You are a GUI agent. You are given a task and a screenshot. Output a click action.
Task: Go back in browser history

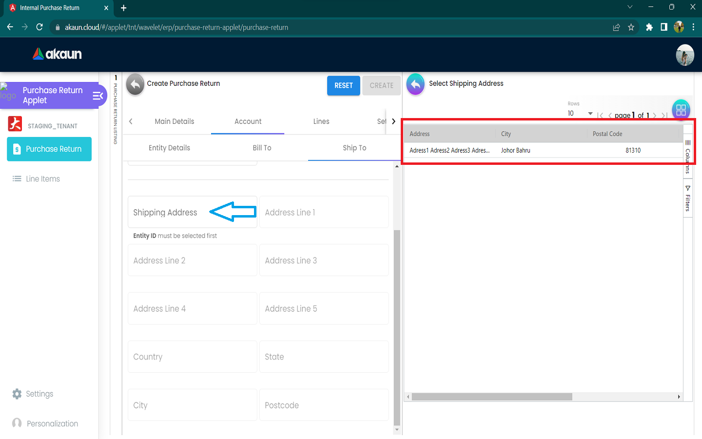coord(10,27)
